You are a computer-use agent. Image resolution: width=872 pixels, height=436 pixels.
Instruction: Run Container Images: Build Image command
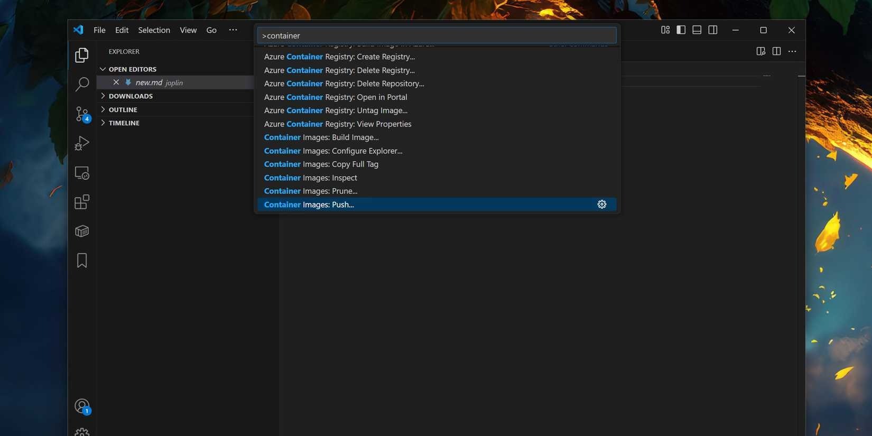[x=437, y=137]
